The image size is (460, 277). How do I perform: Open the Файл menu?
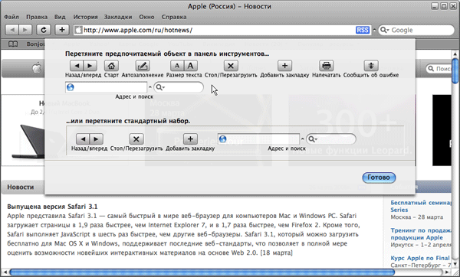pos(11,17)
